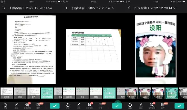
Task: Go back from the contract scan screen
Action: tap(5, 8)
